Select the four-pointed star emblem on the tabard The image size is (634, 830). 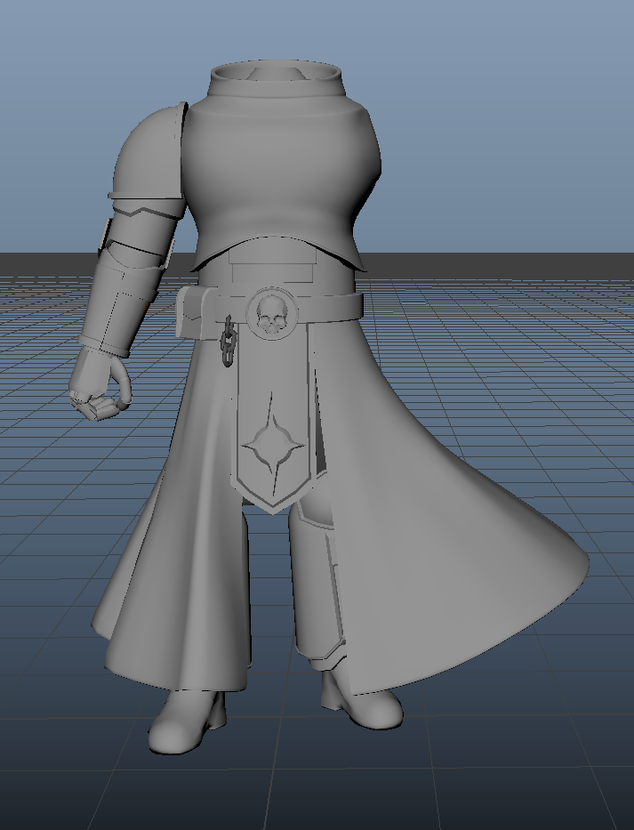[x=273, y=445]
